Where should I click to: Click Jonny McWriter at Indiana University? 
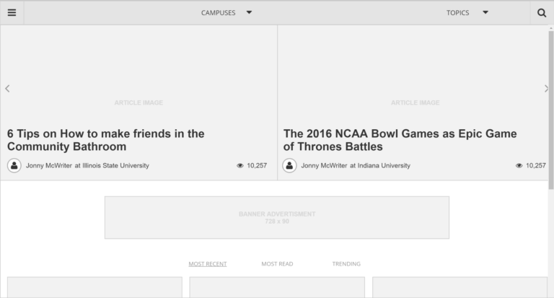(356, 165)
